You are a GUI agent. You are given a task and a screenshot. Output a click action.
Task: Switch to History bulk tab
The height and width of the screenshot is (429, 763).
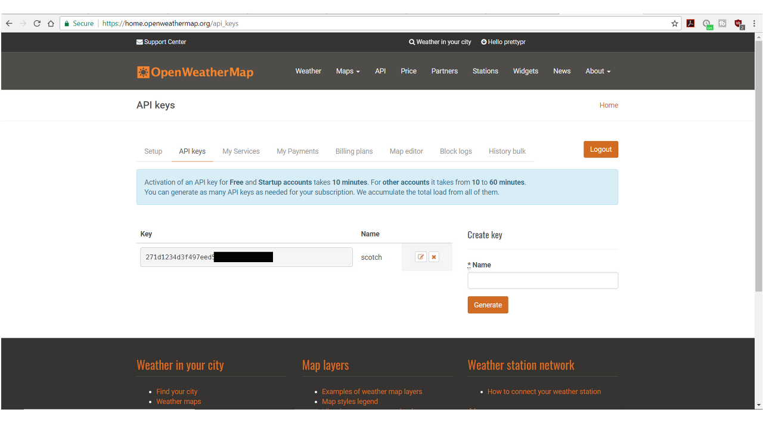(507, 151)
